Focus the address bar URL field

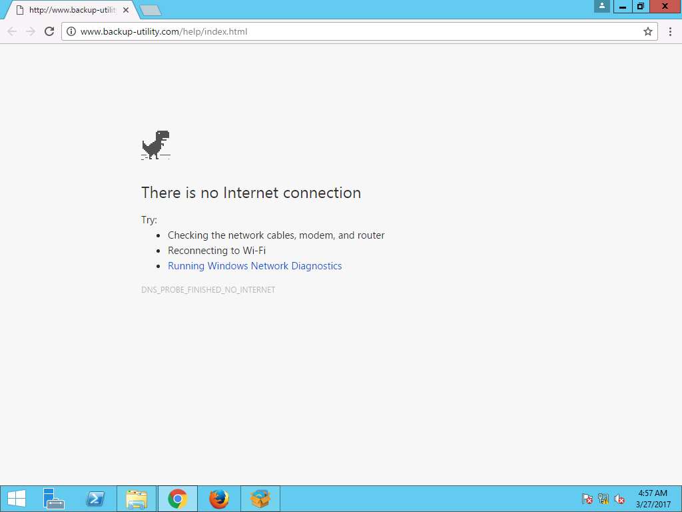359,31
